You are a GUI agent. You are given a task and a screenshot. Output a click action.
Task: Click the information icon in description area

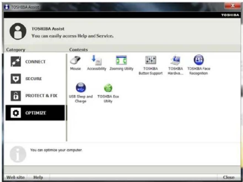pos(18,154)
